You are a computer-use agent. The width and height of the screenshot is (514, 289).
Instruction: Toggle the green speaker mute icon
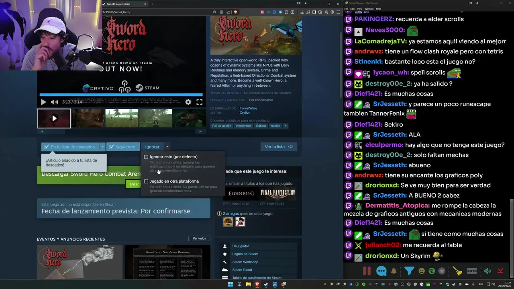click(x=487, y=271)
